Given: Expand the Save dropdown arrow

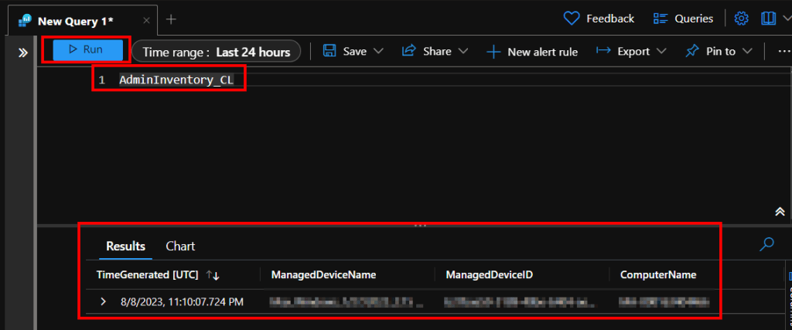Looking at the screenshot, I should coord(378,51).
